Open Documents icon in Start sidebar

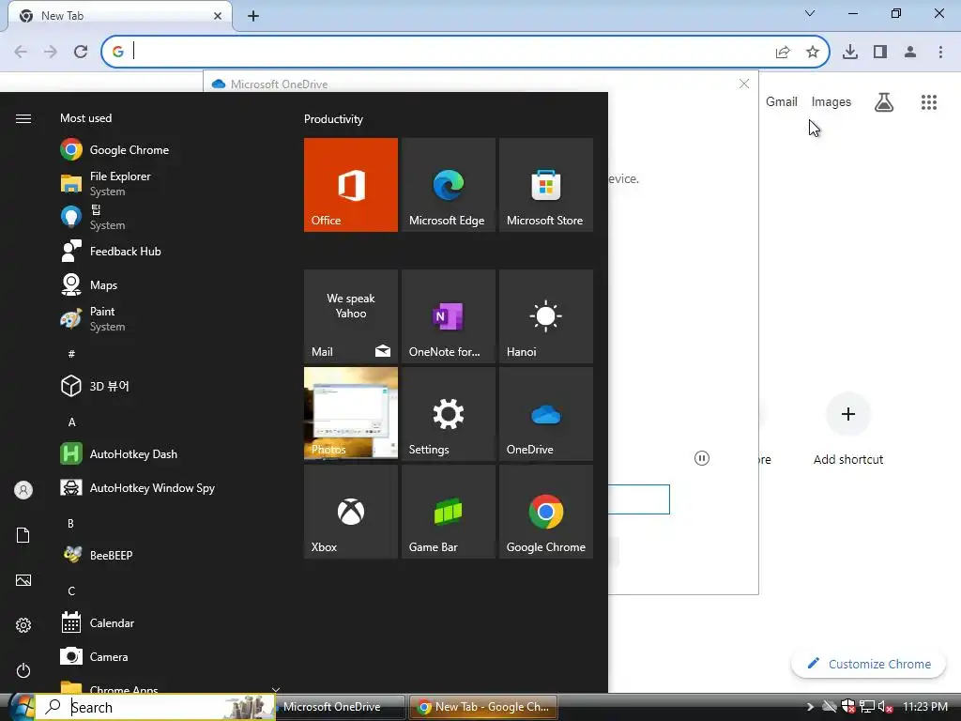coord(23,535)
